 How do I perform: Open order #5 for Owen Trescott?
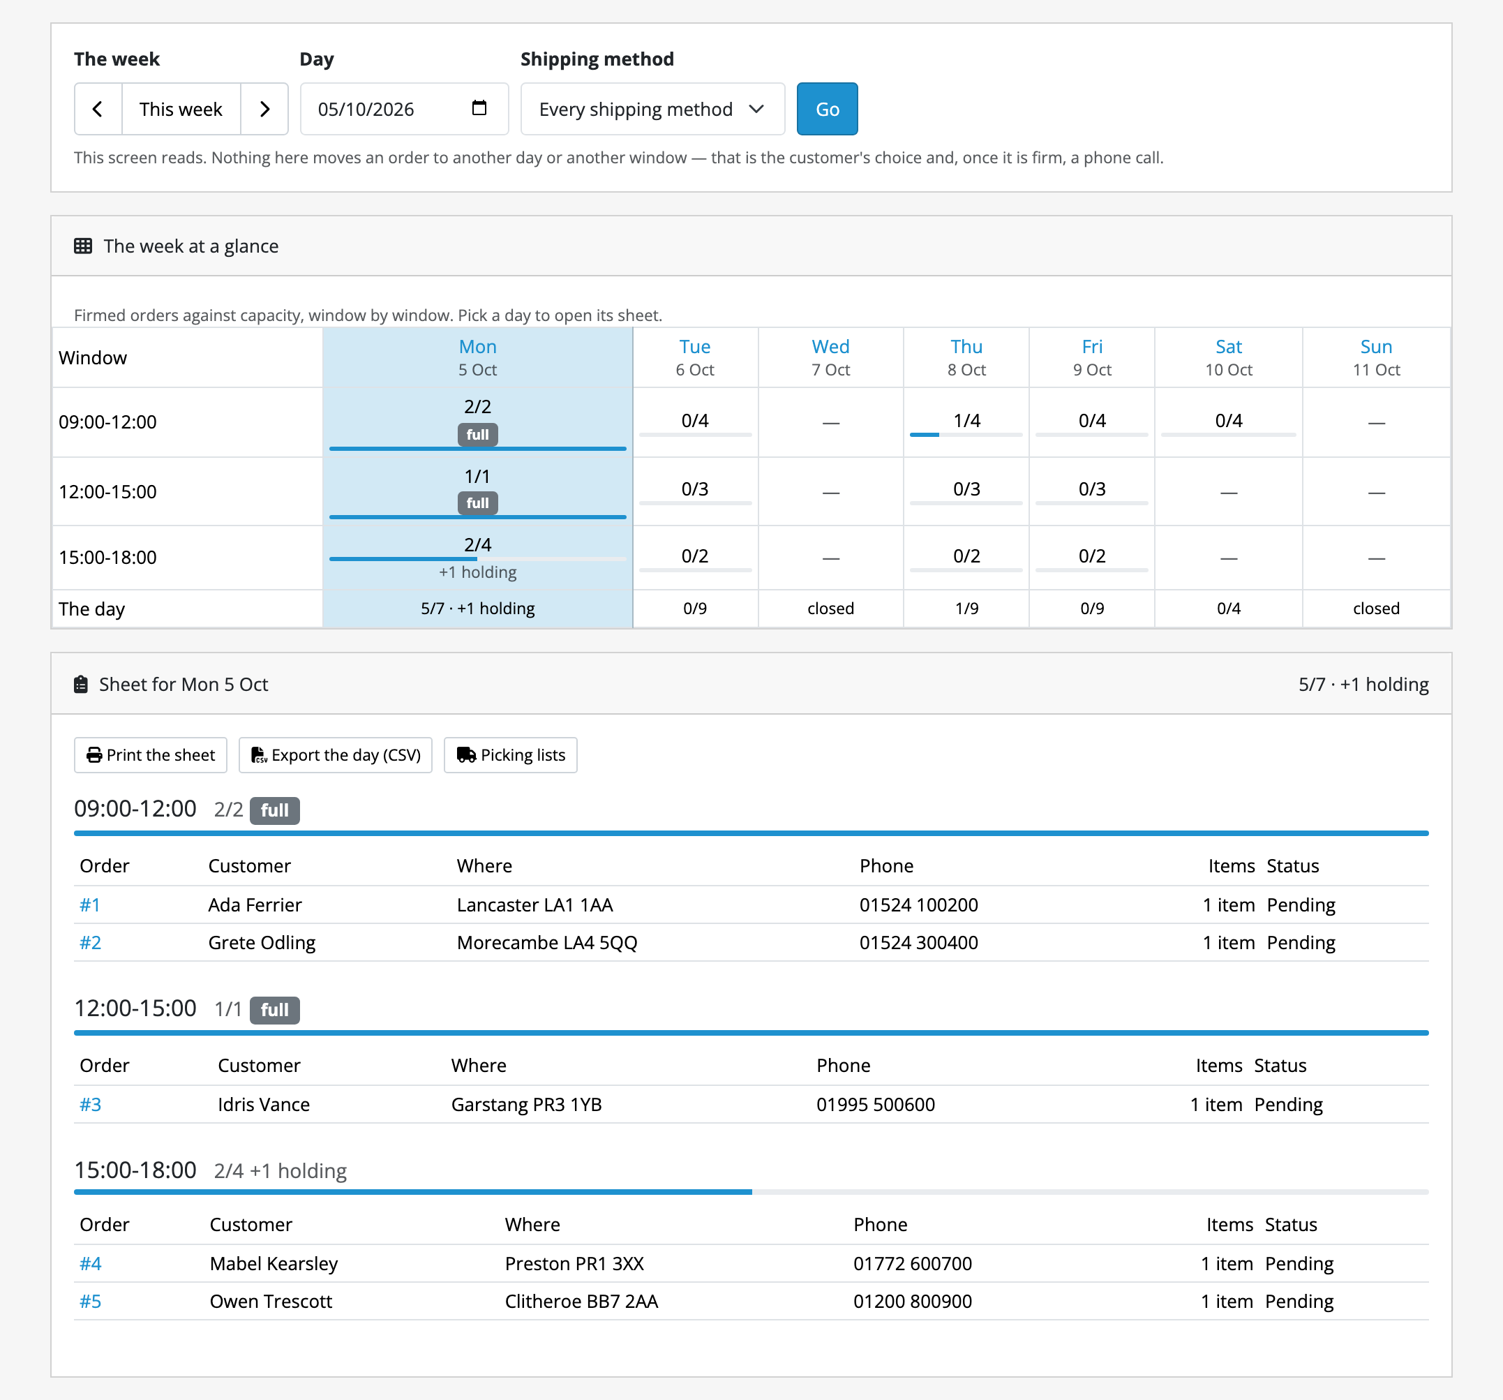pyautogui.click(x=90, y=1301)
